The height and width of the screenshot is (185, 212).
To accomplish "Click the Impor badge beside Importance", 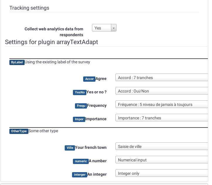I will pyautogui.click(x=79, y=119).
